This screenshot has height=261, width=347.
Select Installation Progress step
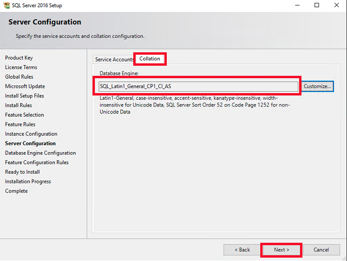[28, 181]
